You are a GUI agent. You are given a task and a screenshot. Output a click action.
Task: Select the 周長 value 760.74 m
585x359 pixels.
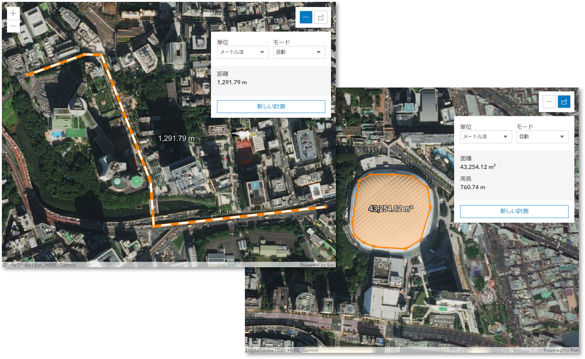pyautogui.click(x=473, y=187)
